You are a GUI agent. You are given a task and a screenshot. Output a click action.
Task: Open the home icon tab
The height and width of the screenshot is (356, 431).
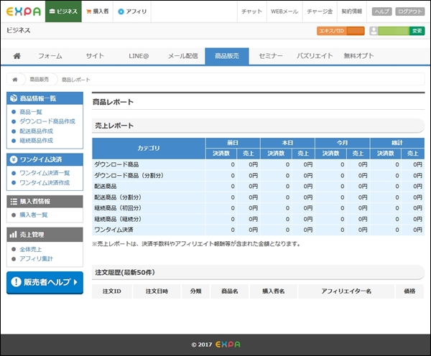click(x=17, y=56)
